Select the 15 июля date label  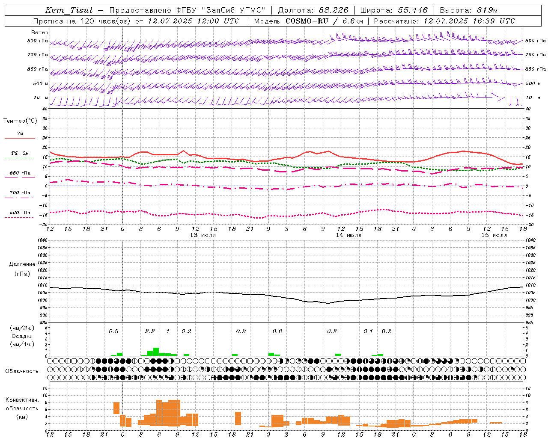pyautogui.click(x=494, y=235)
